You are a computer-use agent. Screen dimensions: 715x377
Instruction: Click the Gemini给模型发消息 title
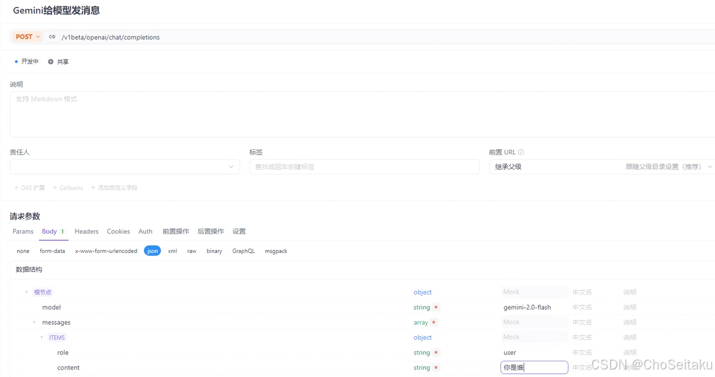(57, 11)
